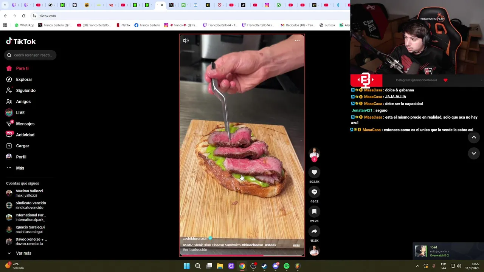Open the outlook bookmark
484x272 pixels.
click(327, 25)
